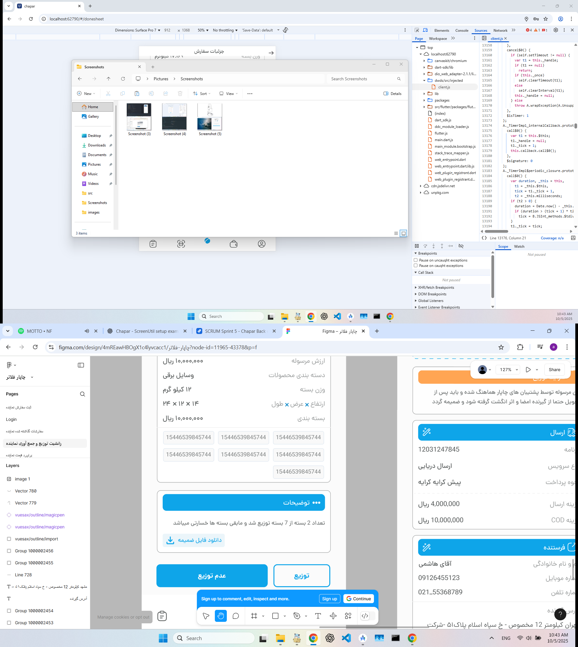Click the Share button in Figma
Image resolution: width=578 pixels, height=647 pixels.
554,370
